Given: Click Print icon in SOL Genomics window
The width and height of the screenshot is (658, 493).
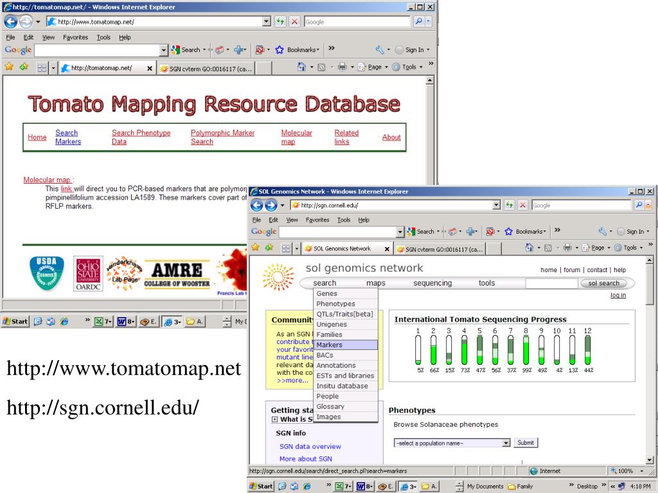Looking at the screenshot, I should click(x=567, y=248).
